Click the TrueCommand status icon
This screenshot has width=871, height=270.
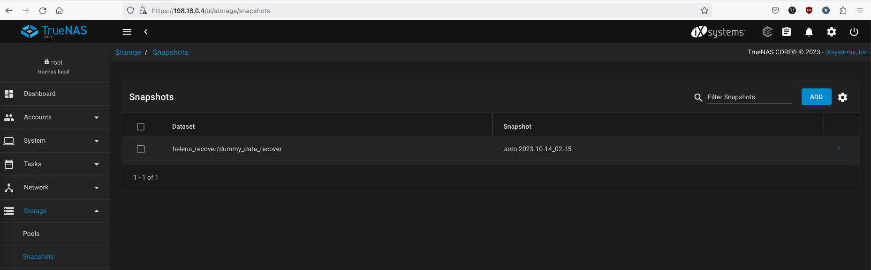coord(767,32)
